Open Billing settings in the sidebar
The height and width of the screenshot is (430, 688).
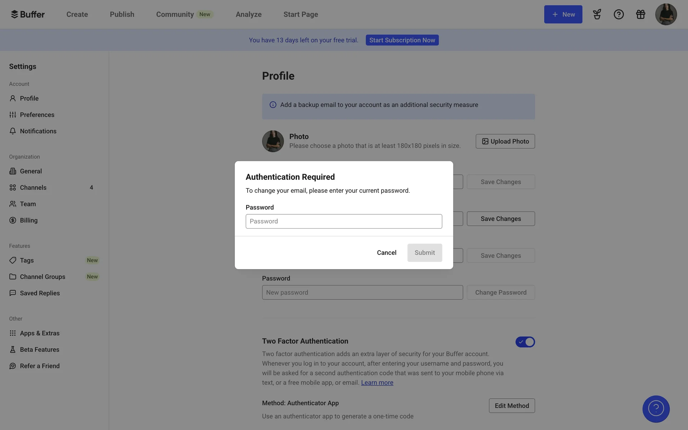pos(29,220)
